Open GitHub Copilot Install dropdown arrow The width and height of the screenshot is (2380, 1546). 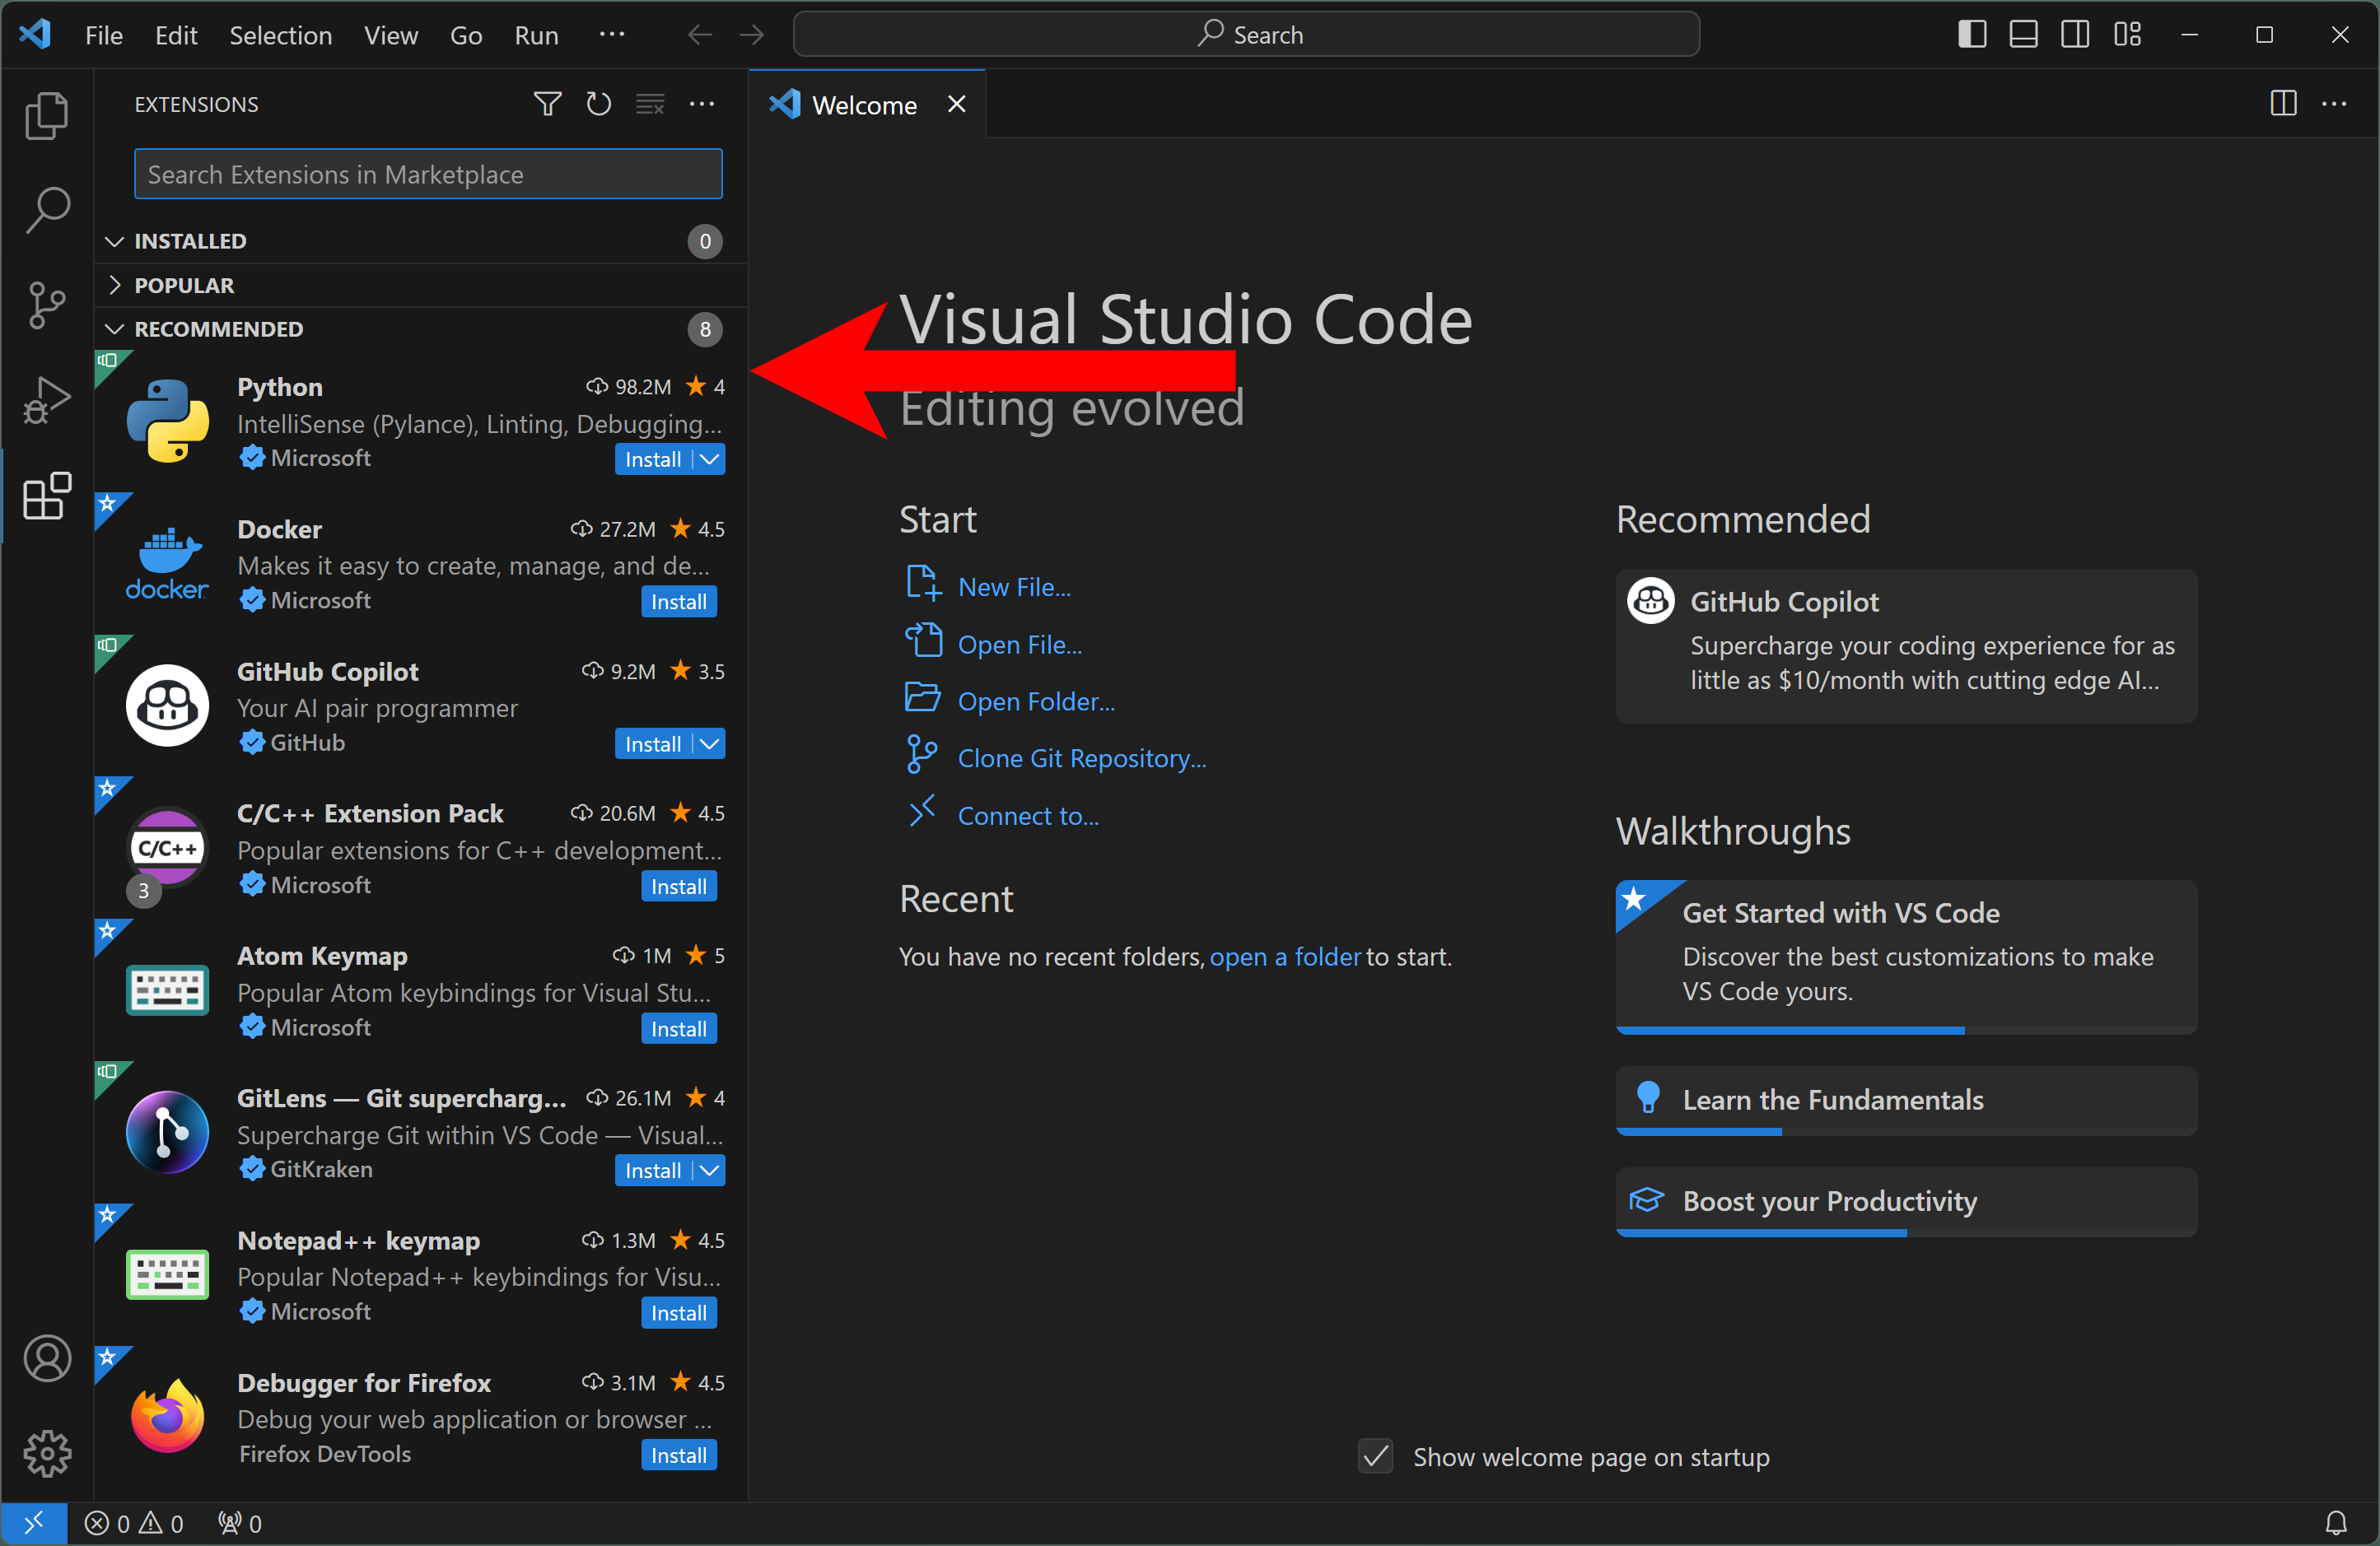click(x=709, y=743)
